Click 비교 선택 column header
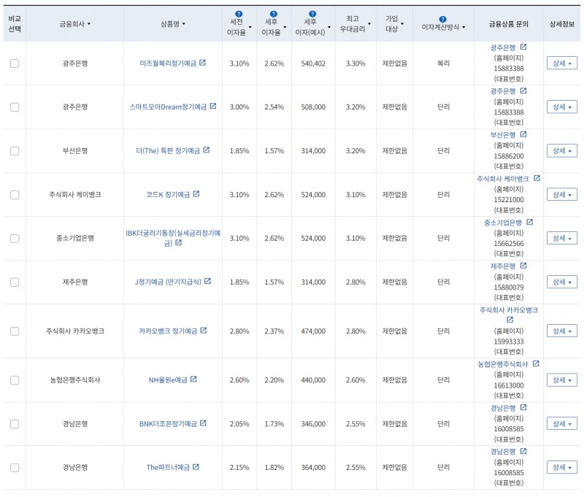This screenshot has height=497, width=584. point(15,24)
